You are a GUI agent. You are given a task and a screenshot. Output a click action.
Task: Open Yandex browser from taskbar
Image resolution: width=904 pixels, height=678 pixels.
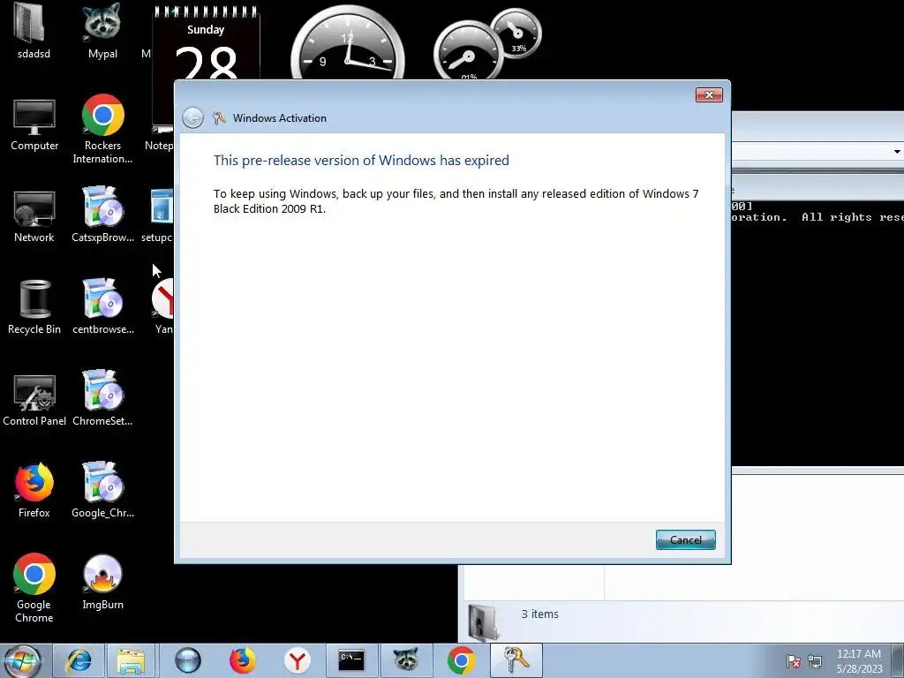click(297, 660)
